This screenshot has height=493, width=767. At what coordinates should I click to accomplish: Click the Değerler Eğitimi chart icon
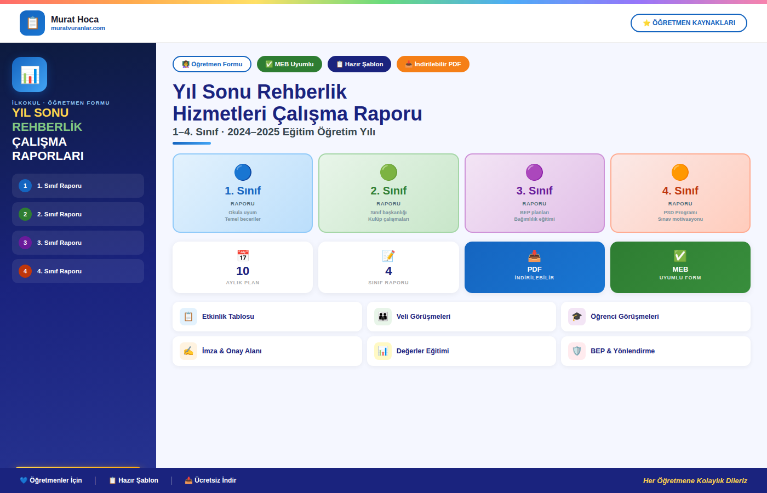click(383, 351)
